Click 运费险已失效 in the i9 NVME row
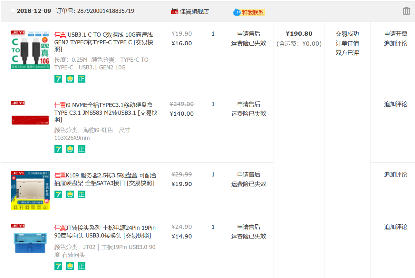Viewport: 415px width, 278px height. point(249,113)
